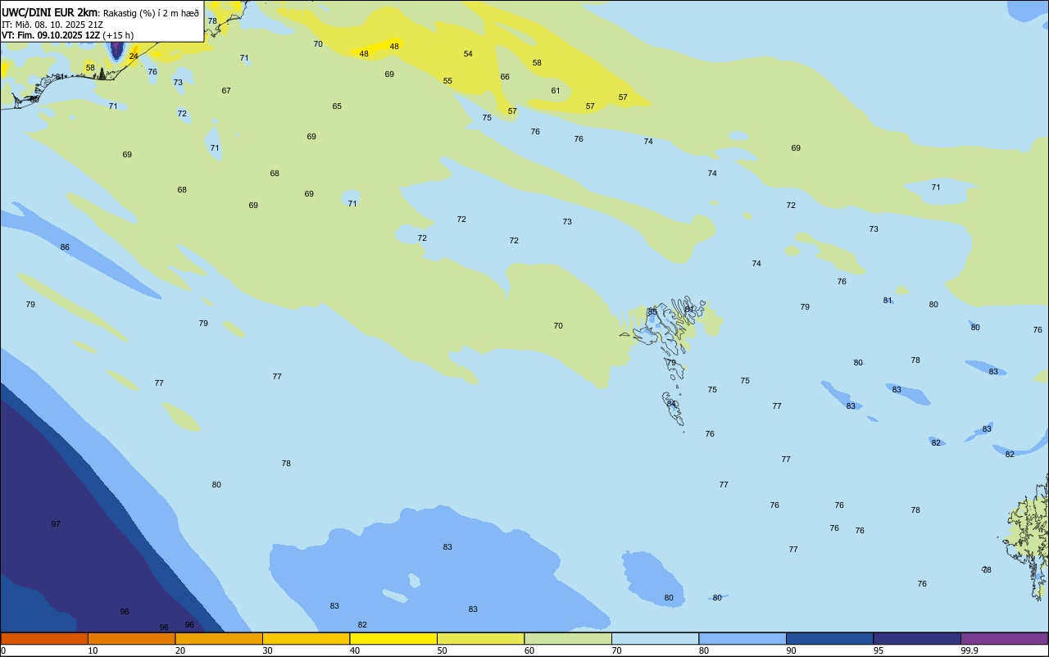The height and width of the screenshot is (657, 1049).
Task: Click the medium blue 80–90 legend swatch
Action: tap(742, 638)
